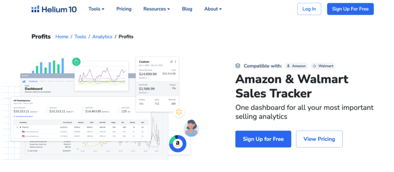Click the green hand pointer icon
Viewport: 394px width, 172px height.
pyautogui.click(x=76, y=62)
